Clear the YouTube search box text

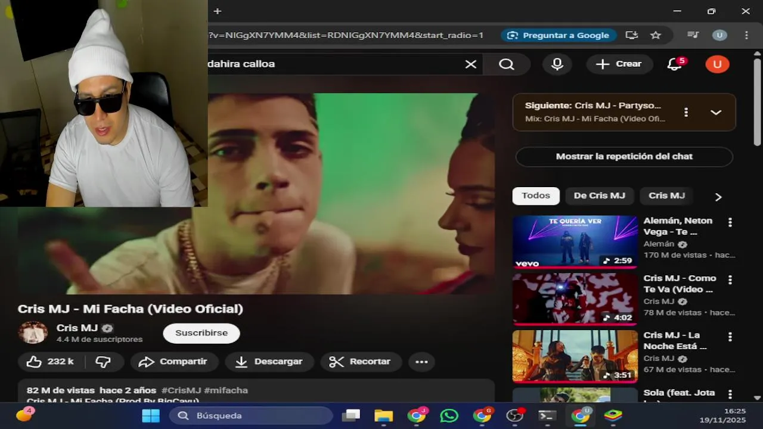471,64
